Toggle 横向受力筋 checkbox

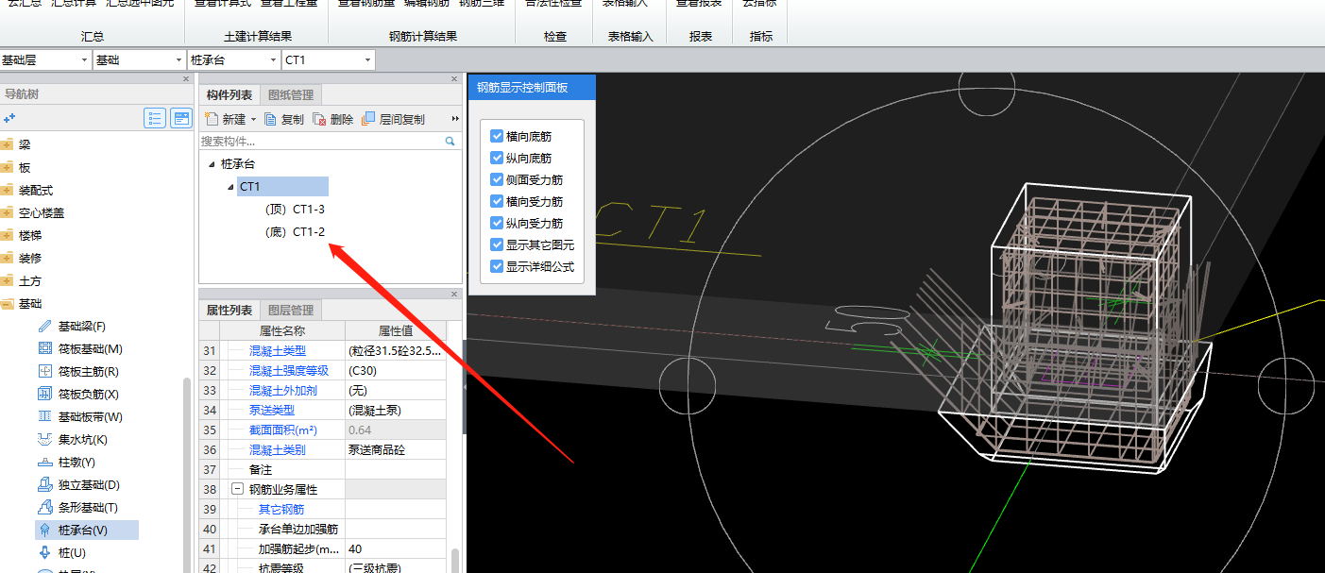497,201
